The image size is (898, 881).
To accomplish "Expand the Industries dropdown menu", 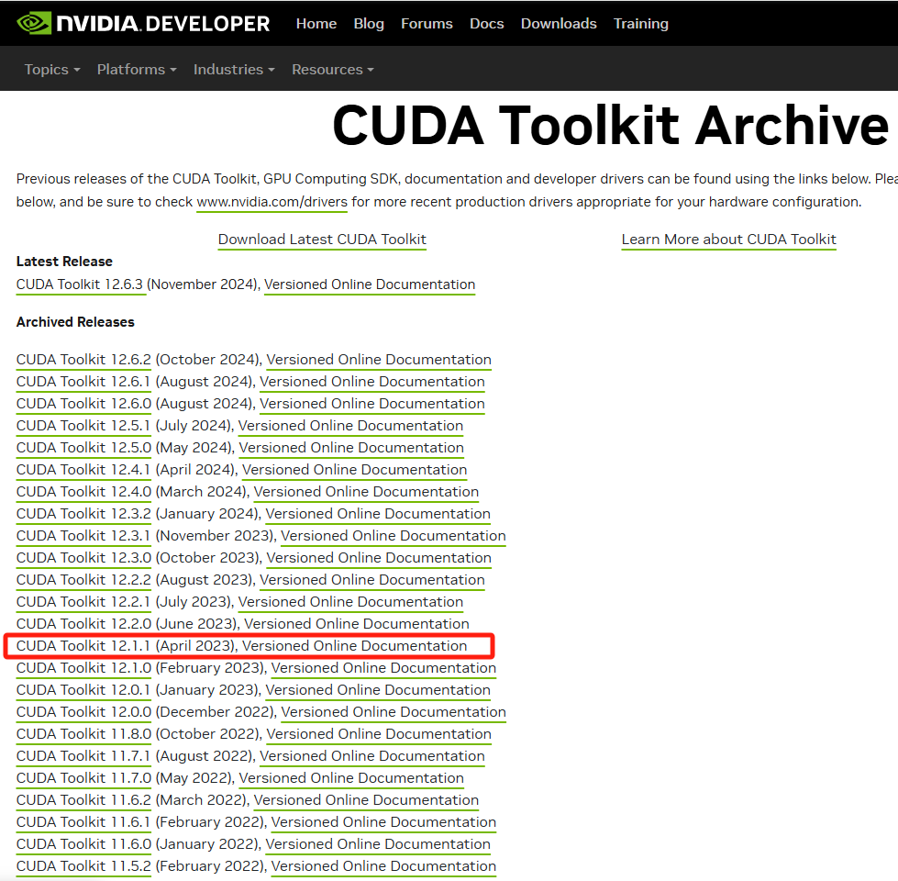I will 234,70.
